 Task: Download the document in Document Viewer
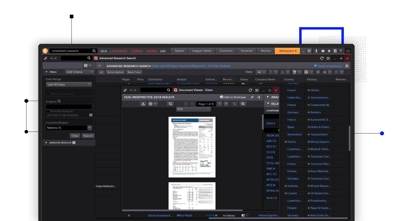(143, 104)
